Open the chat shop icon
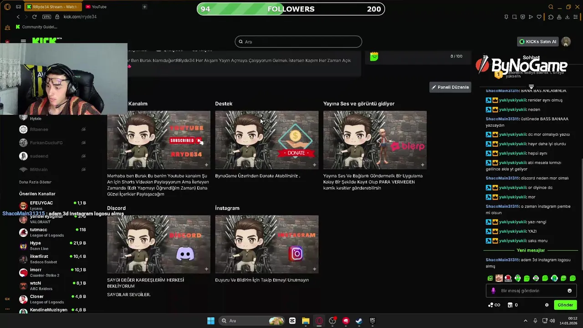The width and height of the screenshot is (583, 328). (510, 305)
